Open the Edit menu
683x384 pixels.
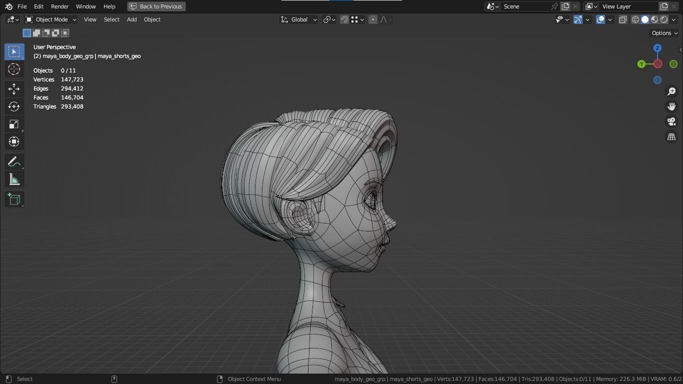coord(38,6)
